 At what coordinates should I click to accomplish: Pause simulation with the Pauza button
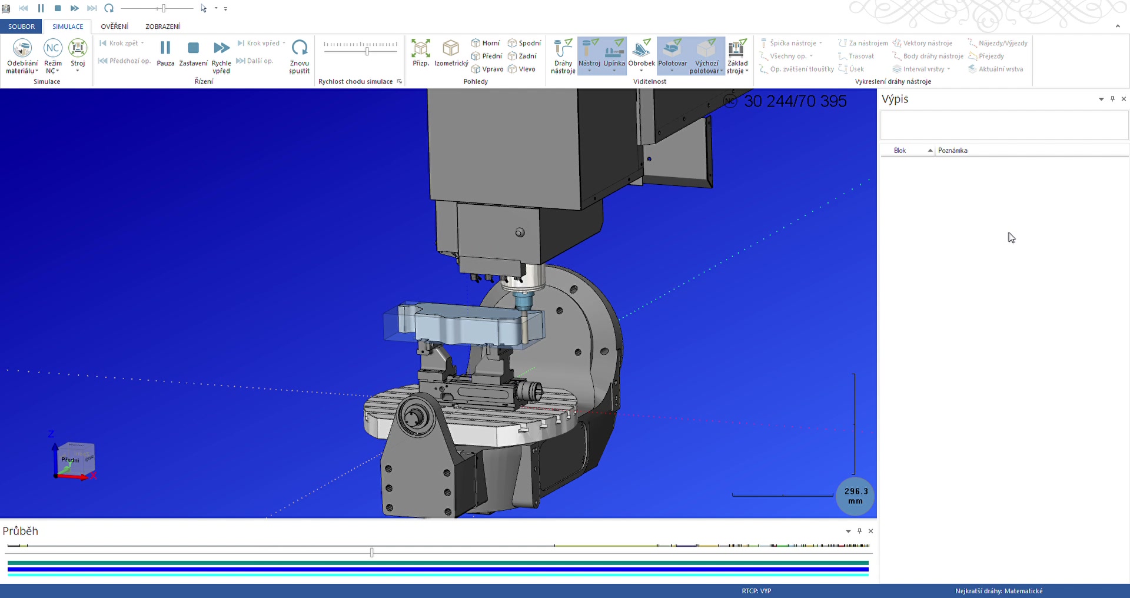pyautogui.click(x=165, y=53)
